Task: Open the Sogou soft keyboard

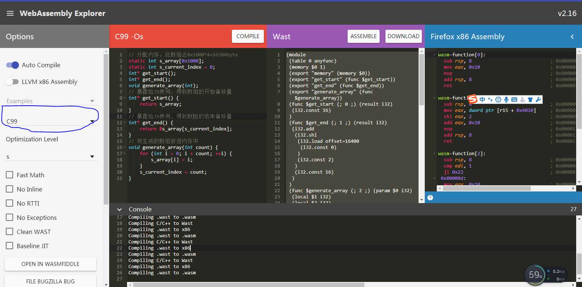Action: tap(514, 100)
